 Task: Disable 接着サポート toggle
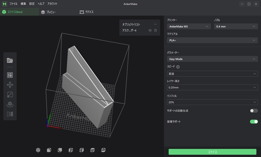tap(254, 122)
